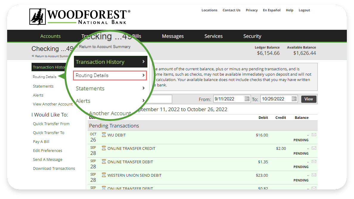354x199 pixels.
Task: Switch language with En Español link
Action: tap(271, 10)
